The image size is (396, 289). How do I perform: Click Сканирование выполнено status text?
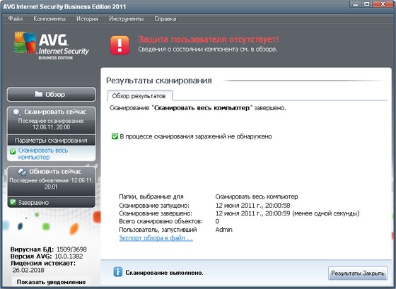click(x=164, y=273)
